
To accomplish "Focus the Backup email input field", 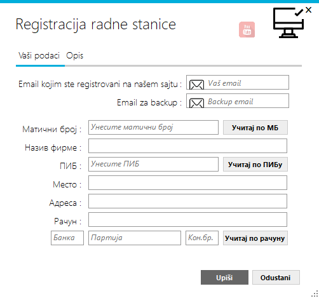I will (x=238, y=101).
